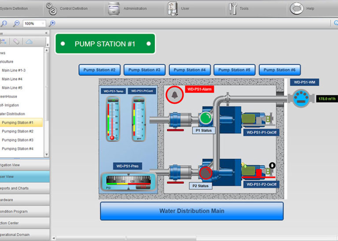Image resolution: width=338 pixels, height=241 pixels.
Task: Toggle the red P2 Status indicator
Action: (x=205, y=173)
